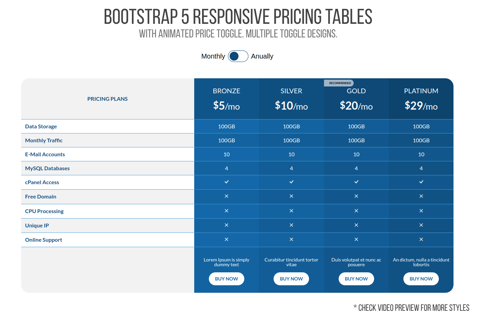Select the Monthly label beside the toggle
The width and height of the screenshot is (477, 320).
coord(213,56)
